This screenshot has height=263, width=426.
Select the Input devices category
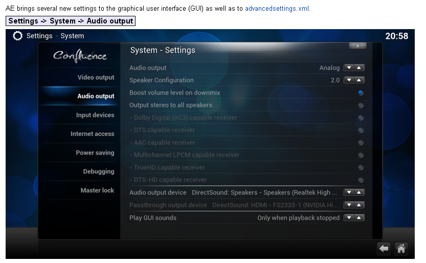tap(95, 115)
